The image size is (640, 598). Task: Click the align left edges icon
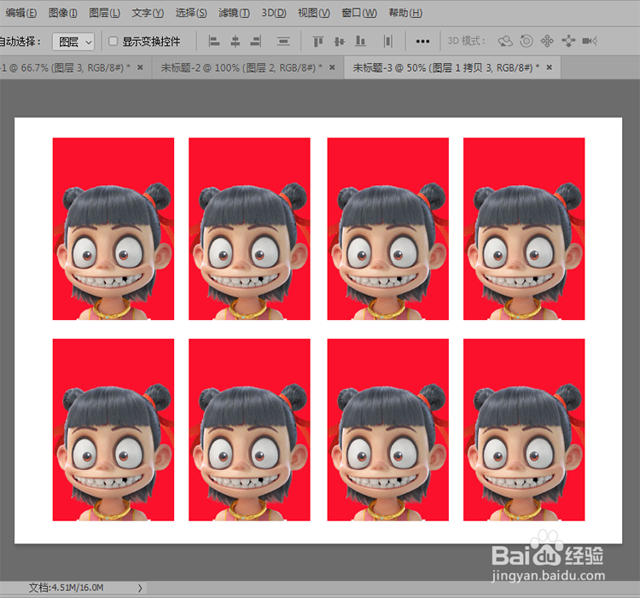click(x=214, y=41)
